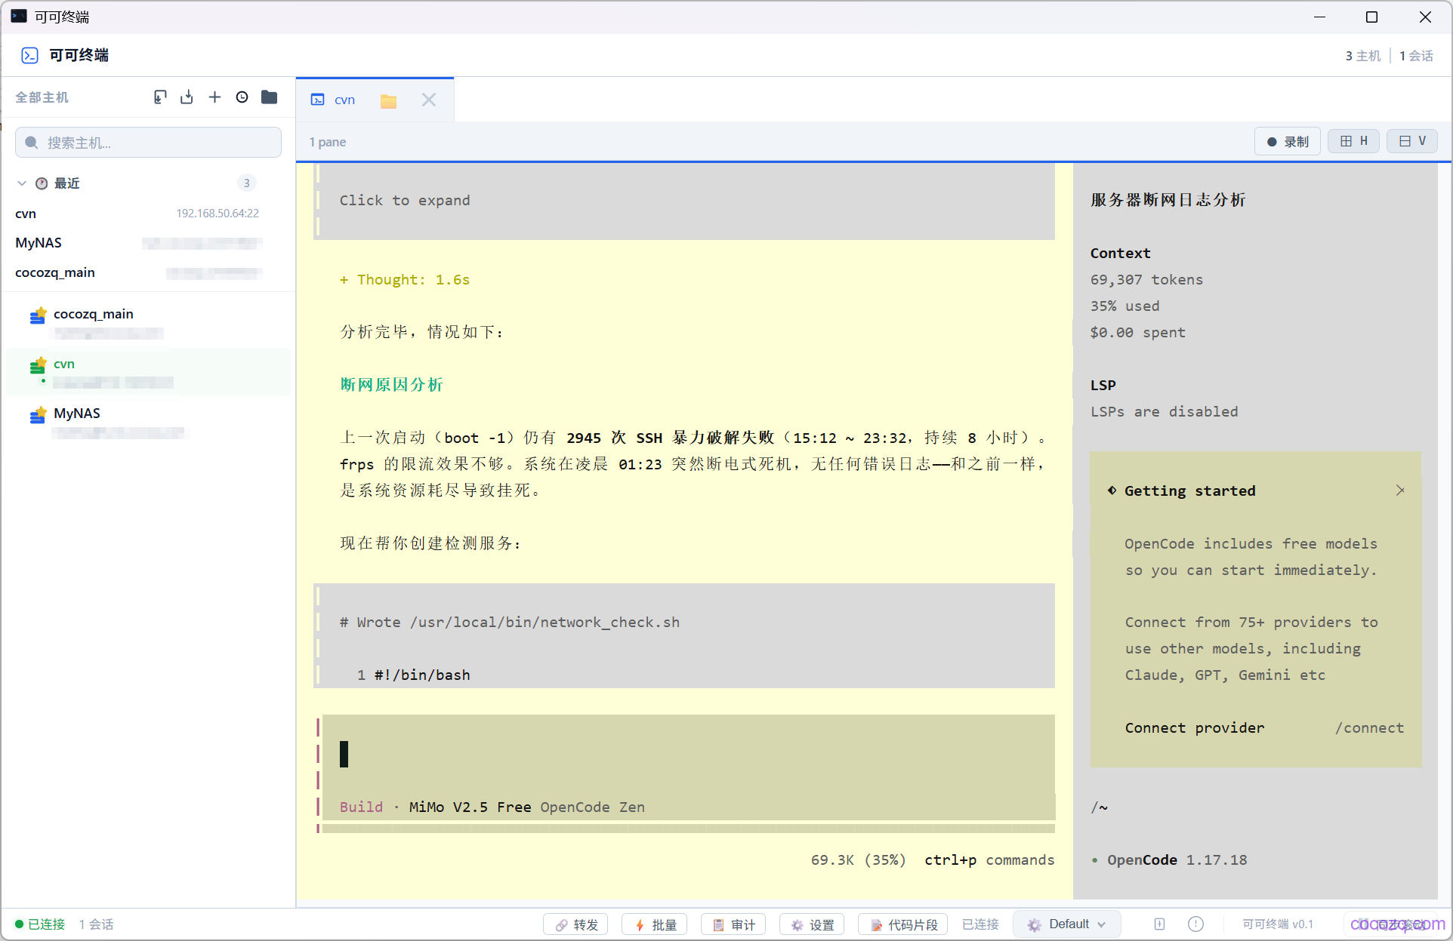Click the exclamation info icon in status bar

pyautogui.click(x=1195, y=924)
